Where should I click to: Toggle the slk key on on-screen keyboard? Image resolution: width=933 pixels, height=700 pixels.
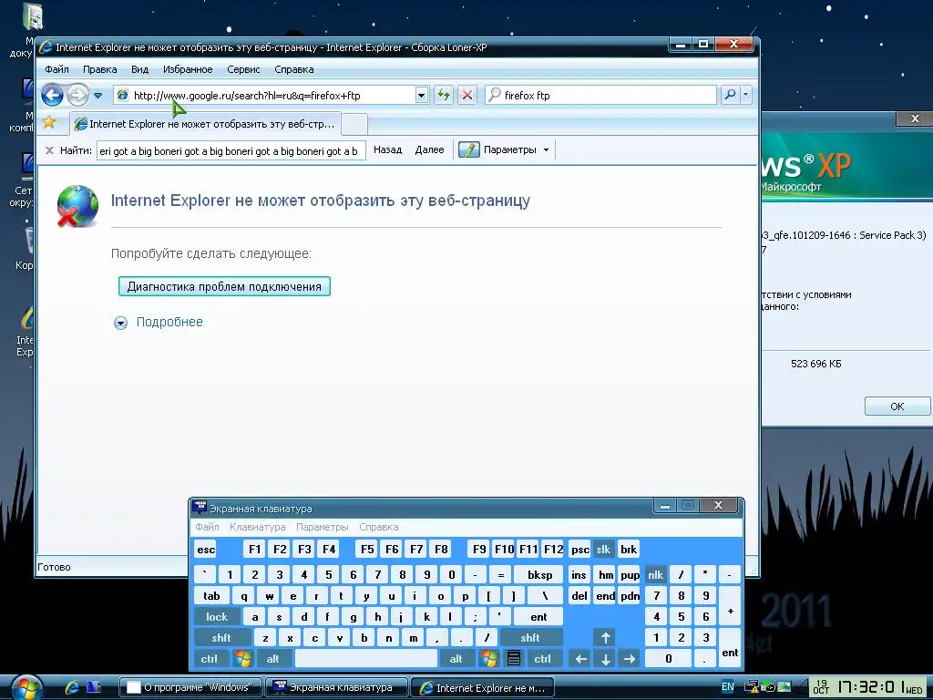point(603,550)
